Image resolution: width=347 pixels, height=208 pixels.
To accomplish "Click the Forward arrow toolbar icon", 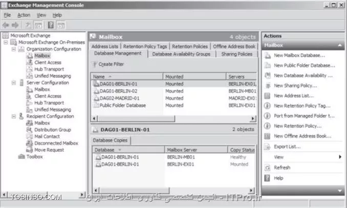I will (15, 25).
